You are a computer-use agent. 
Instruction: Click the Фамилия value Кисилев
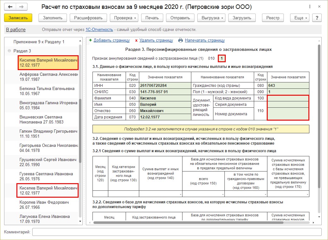165,98
